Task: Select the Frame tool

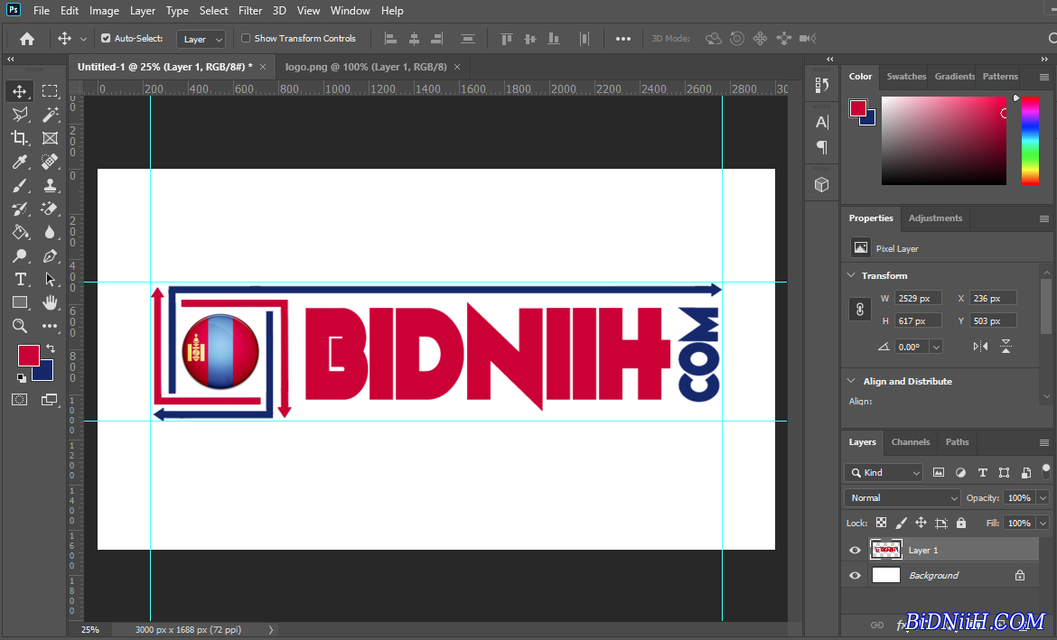Action: pyautogui.click(x=50, y=138)
